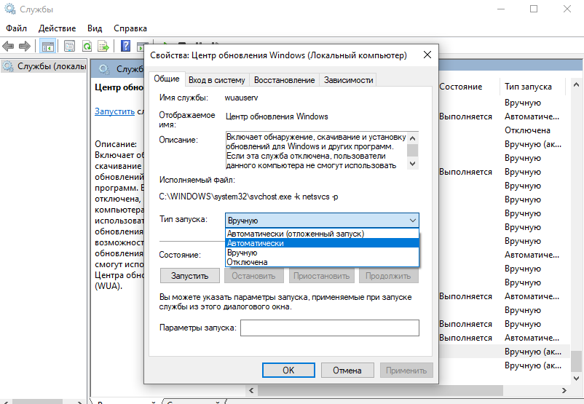Click the Запустить link in the left pane
Screen dimensions: 584x404
pyautogui.click(x=114, y=111)
